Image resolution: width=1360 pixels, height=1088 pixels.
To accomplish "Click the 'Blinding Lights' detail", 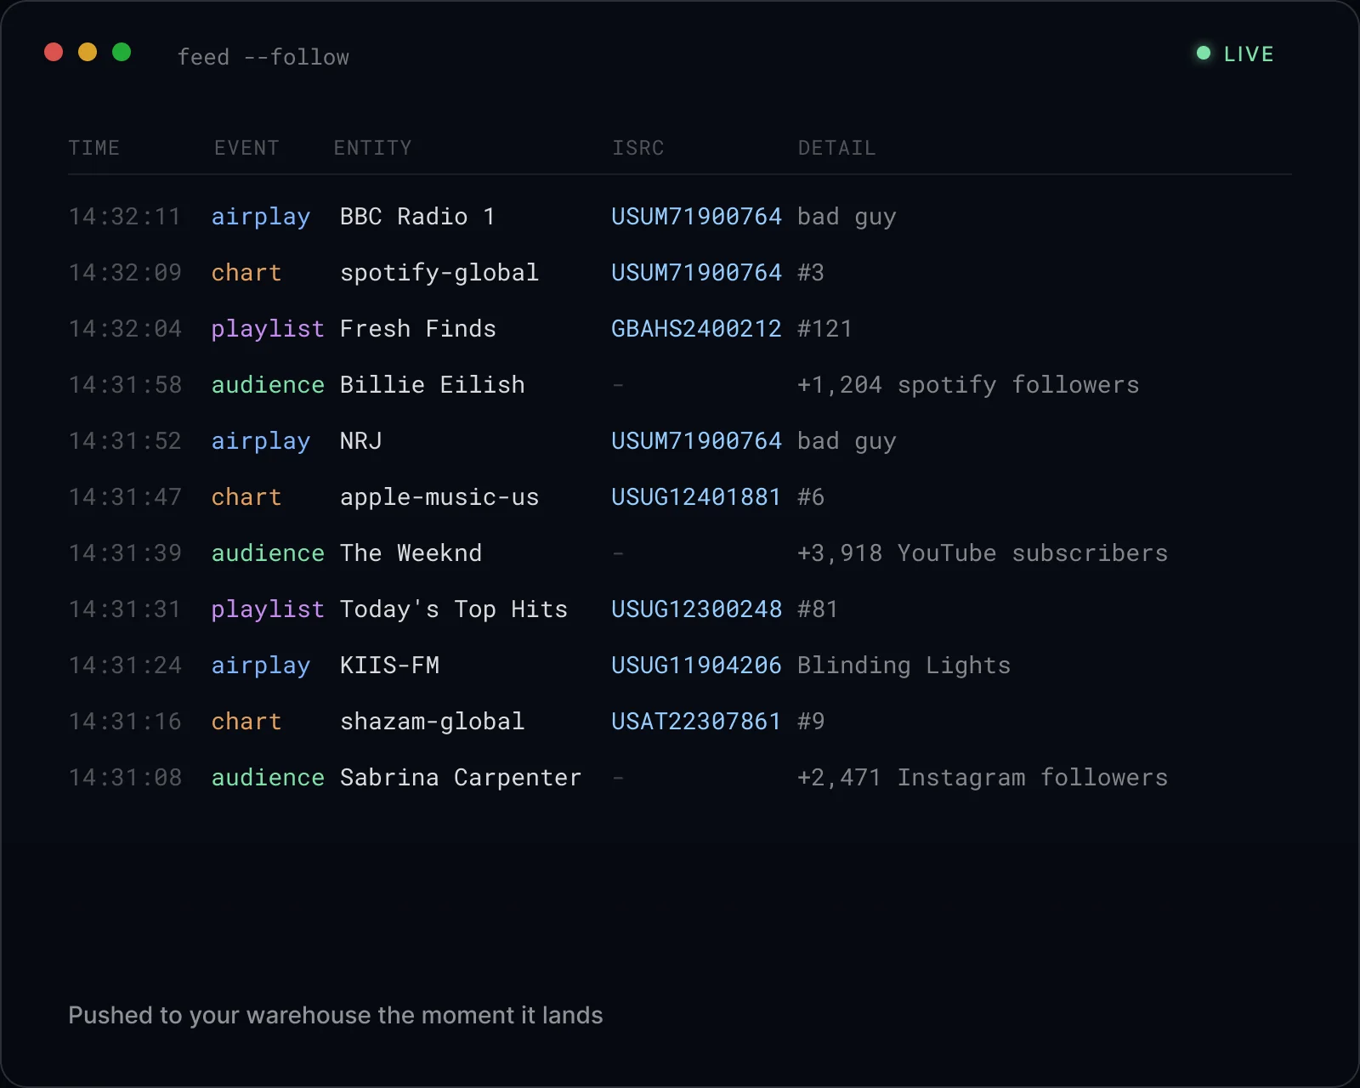I will click(x=904, y=666).
